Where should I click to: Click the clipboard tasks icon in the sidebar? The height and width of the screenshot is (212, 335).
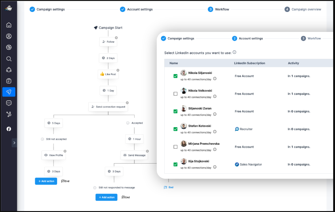[9, 81]
